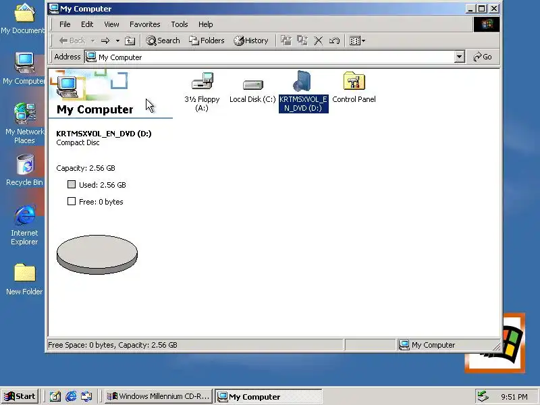Viewport: 540px width, 405px height.
Task: Expand the Address bar dropdown
Action: 459,57
